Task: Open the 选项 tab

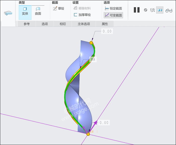Action: pyautogui.click(x=45, y=24)
